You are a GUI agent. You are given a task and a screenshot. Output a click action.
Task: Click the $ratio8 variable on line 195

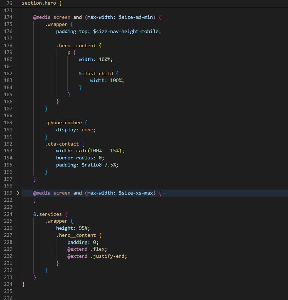[x=91, y=165]
